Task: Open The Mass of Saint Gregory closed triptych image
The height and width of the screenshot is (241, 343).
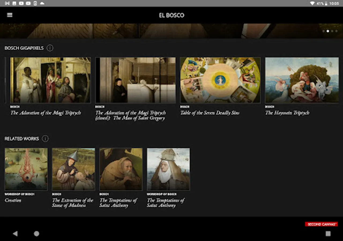Action: [x=136, y=80]
